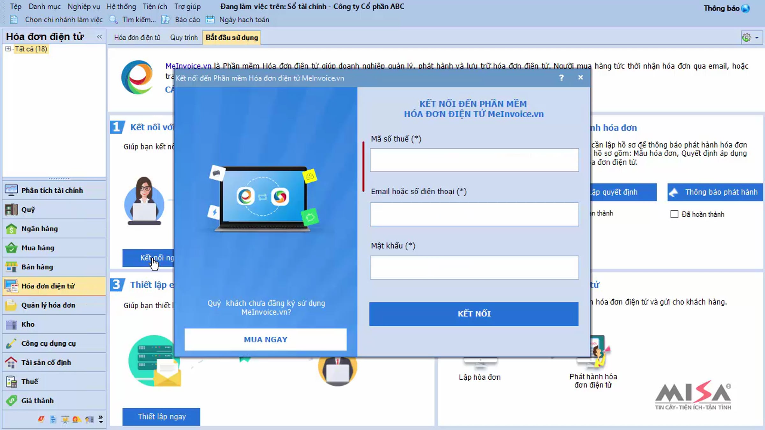
Task: Show more modules with sidebar overflow chevron
Action: coord(101,419)
